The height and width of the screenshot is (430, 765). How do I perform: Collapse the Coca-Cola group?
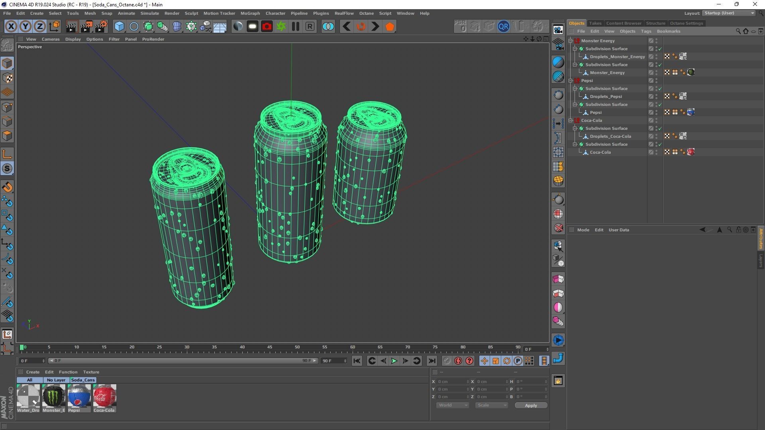[571, 121]
